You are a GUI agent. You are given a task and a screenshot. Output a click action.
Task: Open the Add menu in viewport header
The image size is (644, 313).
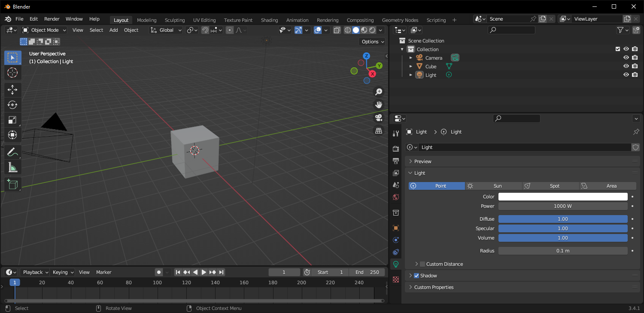point(113,30)
